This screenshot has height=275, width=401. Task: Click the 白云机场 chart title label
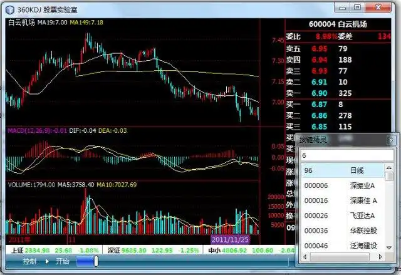point(21,23)
